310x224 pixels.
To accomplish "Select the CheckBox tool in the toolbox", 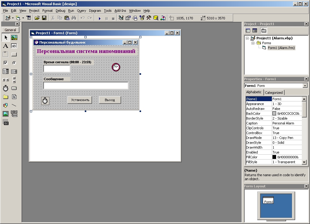I will point(5,63).
